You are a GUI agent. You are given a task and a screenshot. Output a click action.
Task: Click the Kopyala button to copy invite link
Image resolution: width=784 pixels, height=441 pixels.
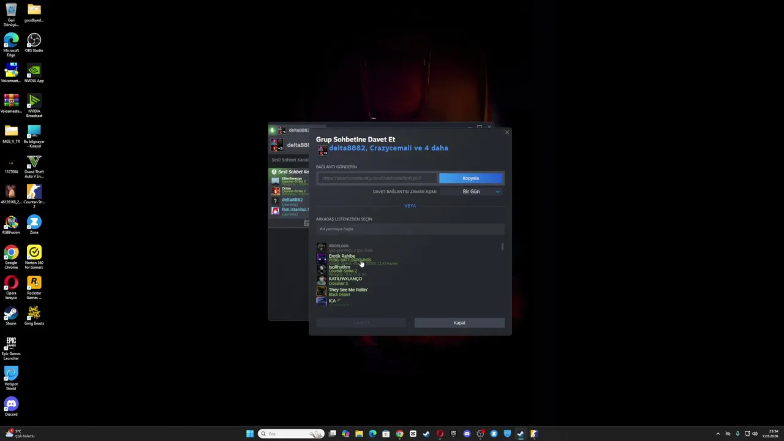tap(470, 178)
